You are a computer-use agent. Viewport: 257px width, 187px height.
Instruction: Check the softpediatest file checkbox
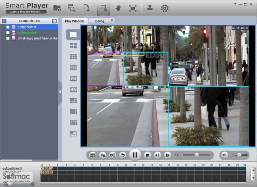tap(8, 27)
